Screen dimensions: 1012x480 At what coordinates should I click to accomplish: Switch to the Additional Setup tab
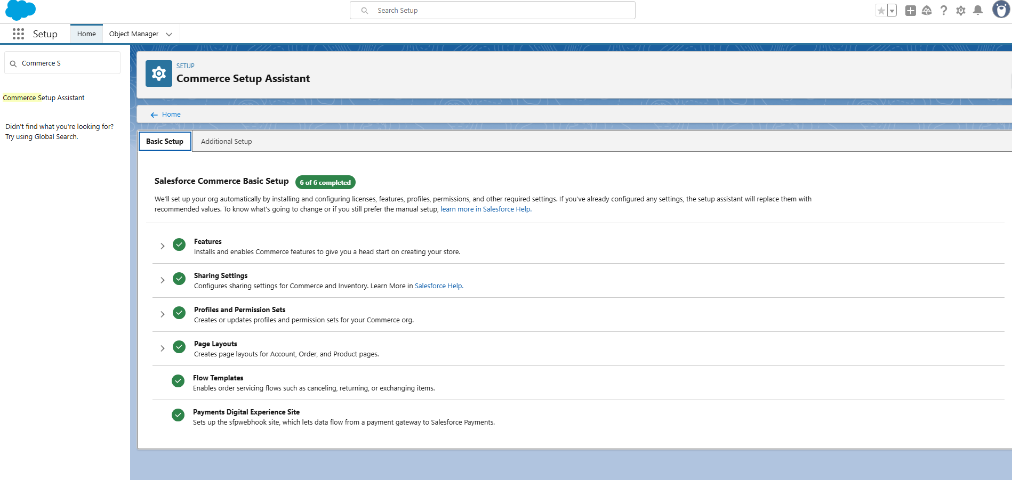pyautogui.click(x=226, y=142)
